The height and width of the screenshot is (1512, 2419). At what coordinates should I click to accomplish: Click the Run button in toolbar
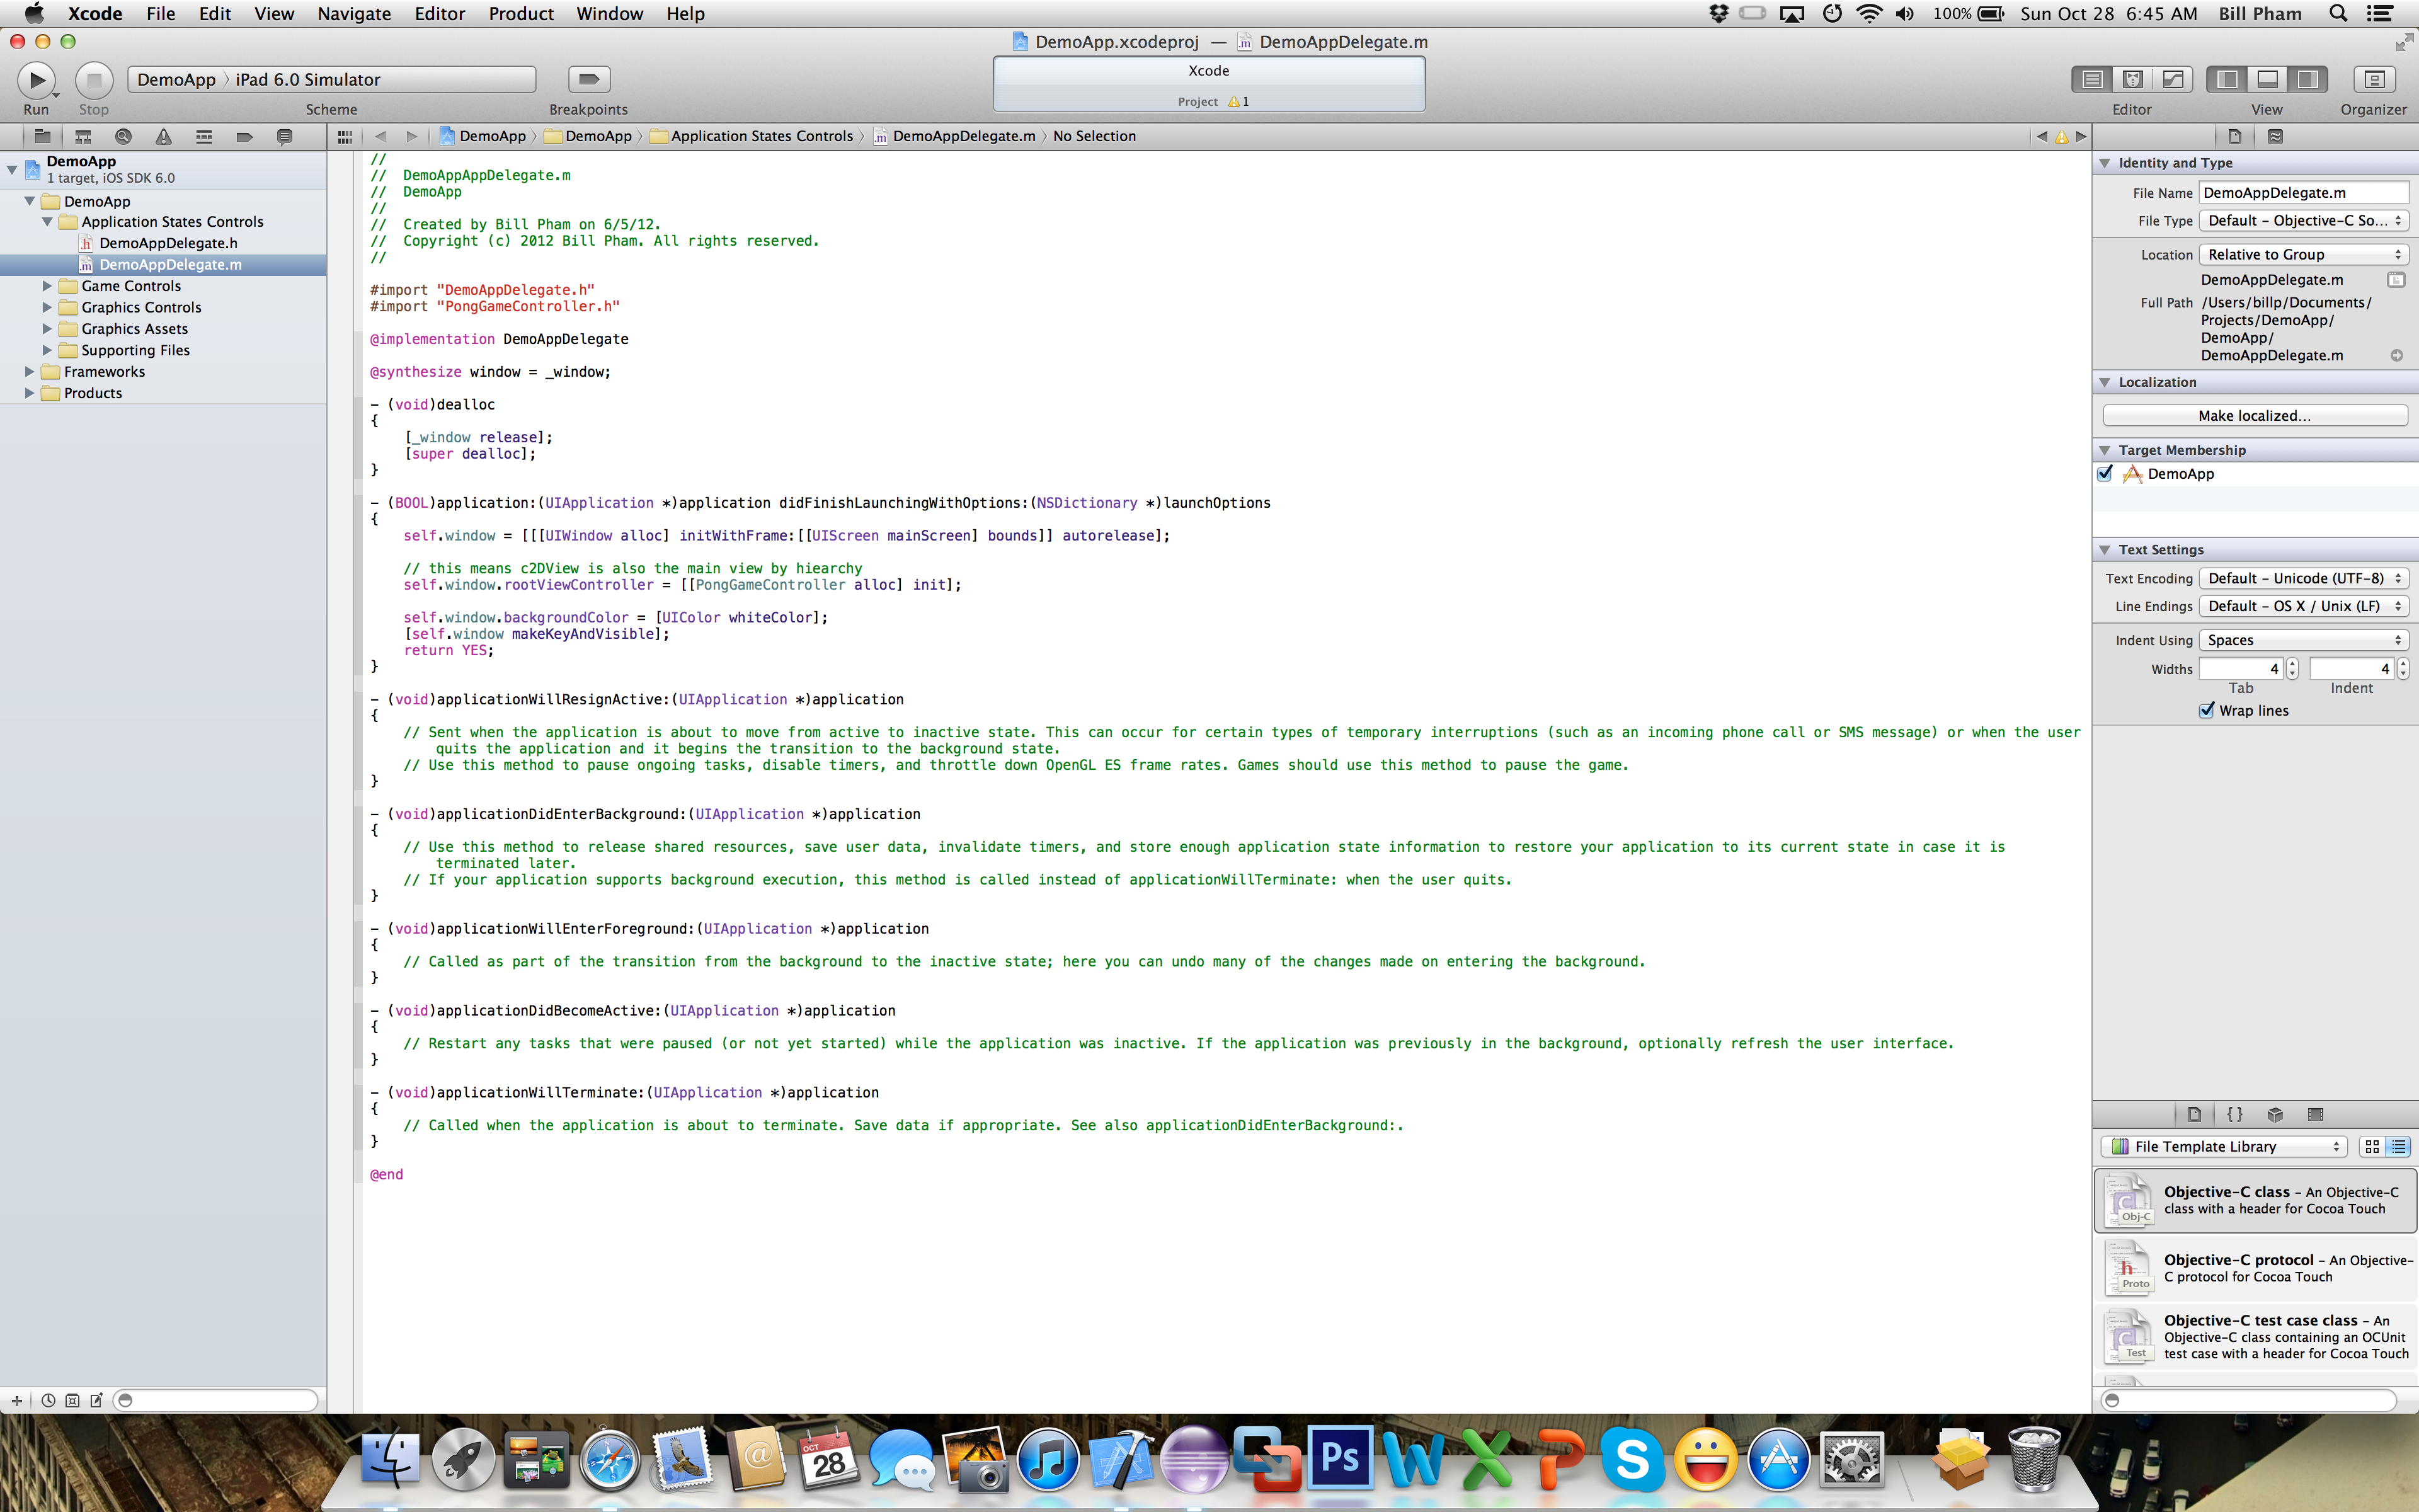click(x=36, y=79)
